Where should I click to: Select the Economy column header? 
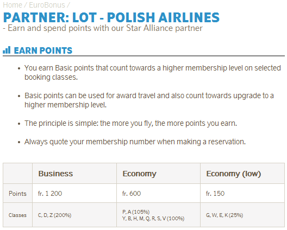pos(140,174)
